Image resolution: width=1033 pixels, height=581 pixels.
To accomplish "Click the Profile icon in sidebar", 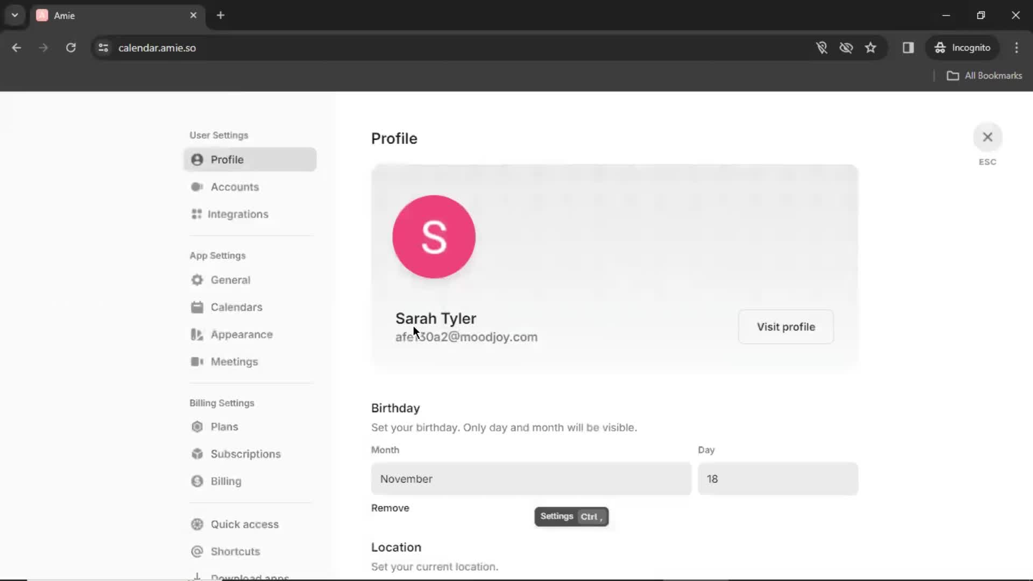I will (x=197, y=160).
